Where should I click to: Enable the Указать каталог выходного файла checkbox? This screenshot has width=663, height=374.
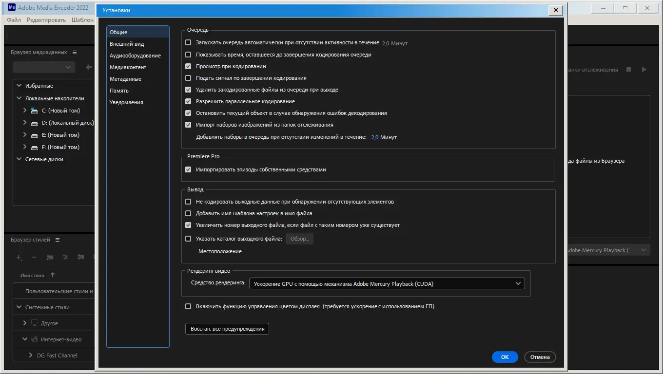[188, 239]
